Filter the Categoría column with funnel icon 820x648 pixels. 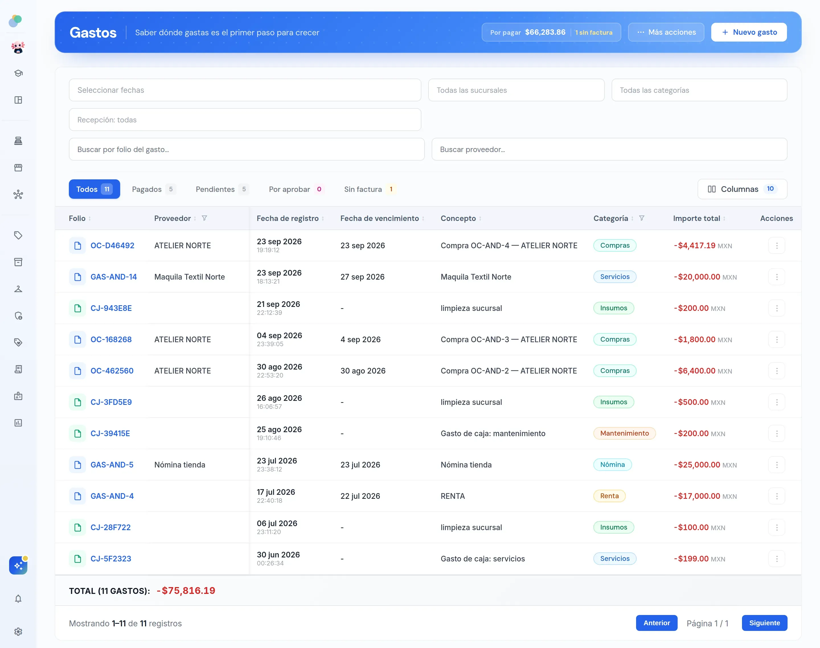click(641, 218)
